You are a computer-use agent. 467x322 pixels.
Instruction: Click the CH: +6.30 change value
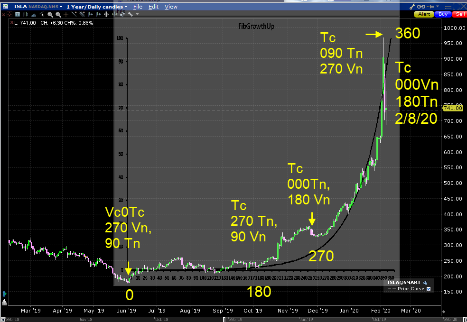click(51, 23)
